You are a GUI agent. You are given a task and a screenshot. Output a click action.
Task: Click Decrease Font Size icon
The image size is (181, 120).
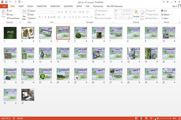coord(62,12)
